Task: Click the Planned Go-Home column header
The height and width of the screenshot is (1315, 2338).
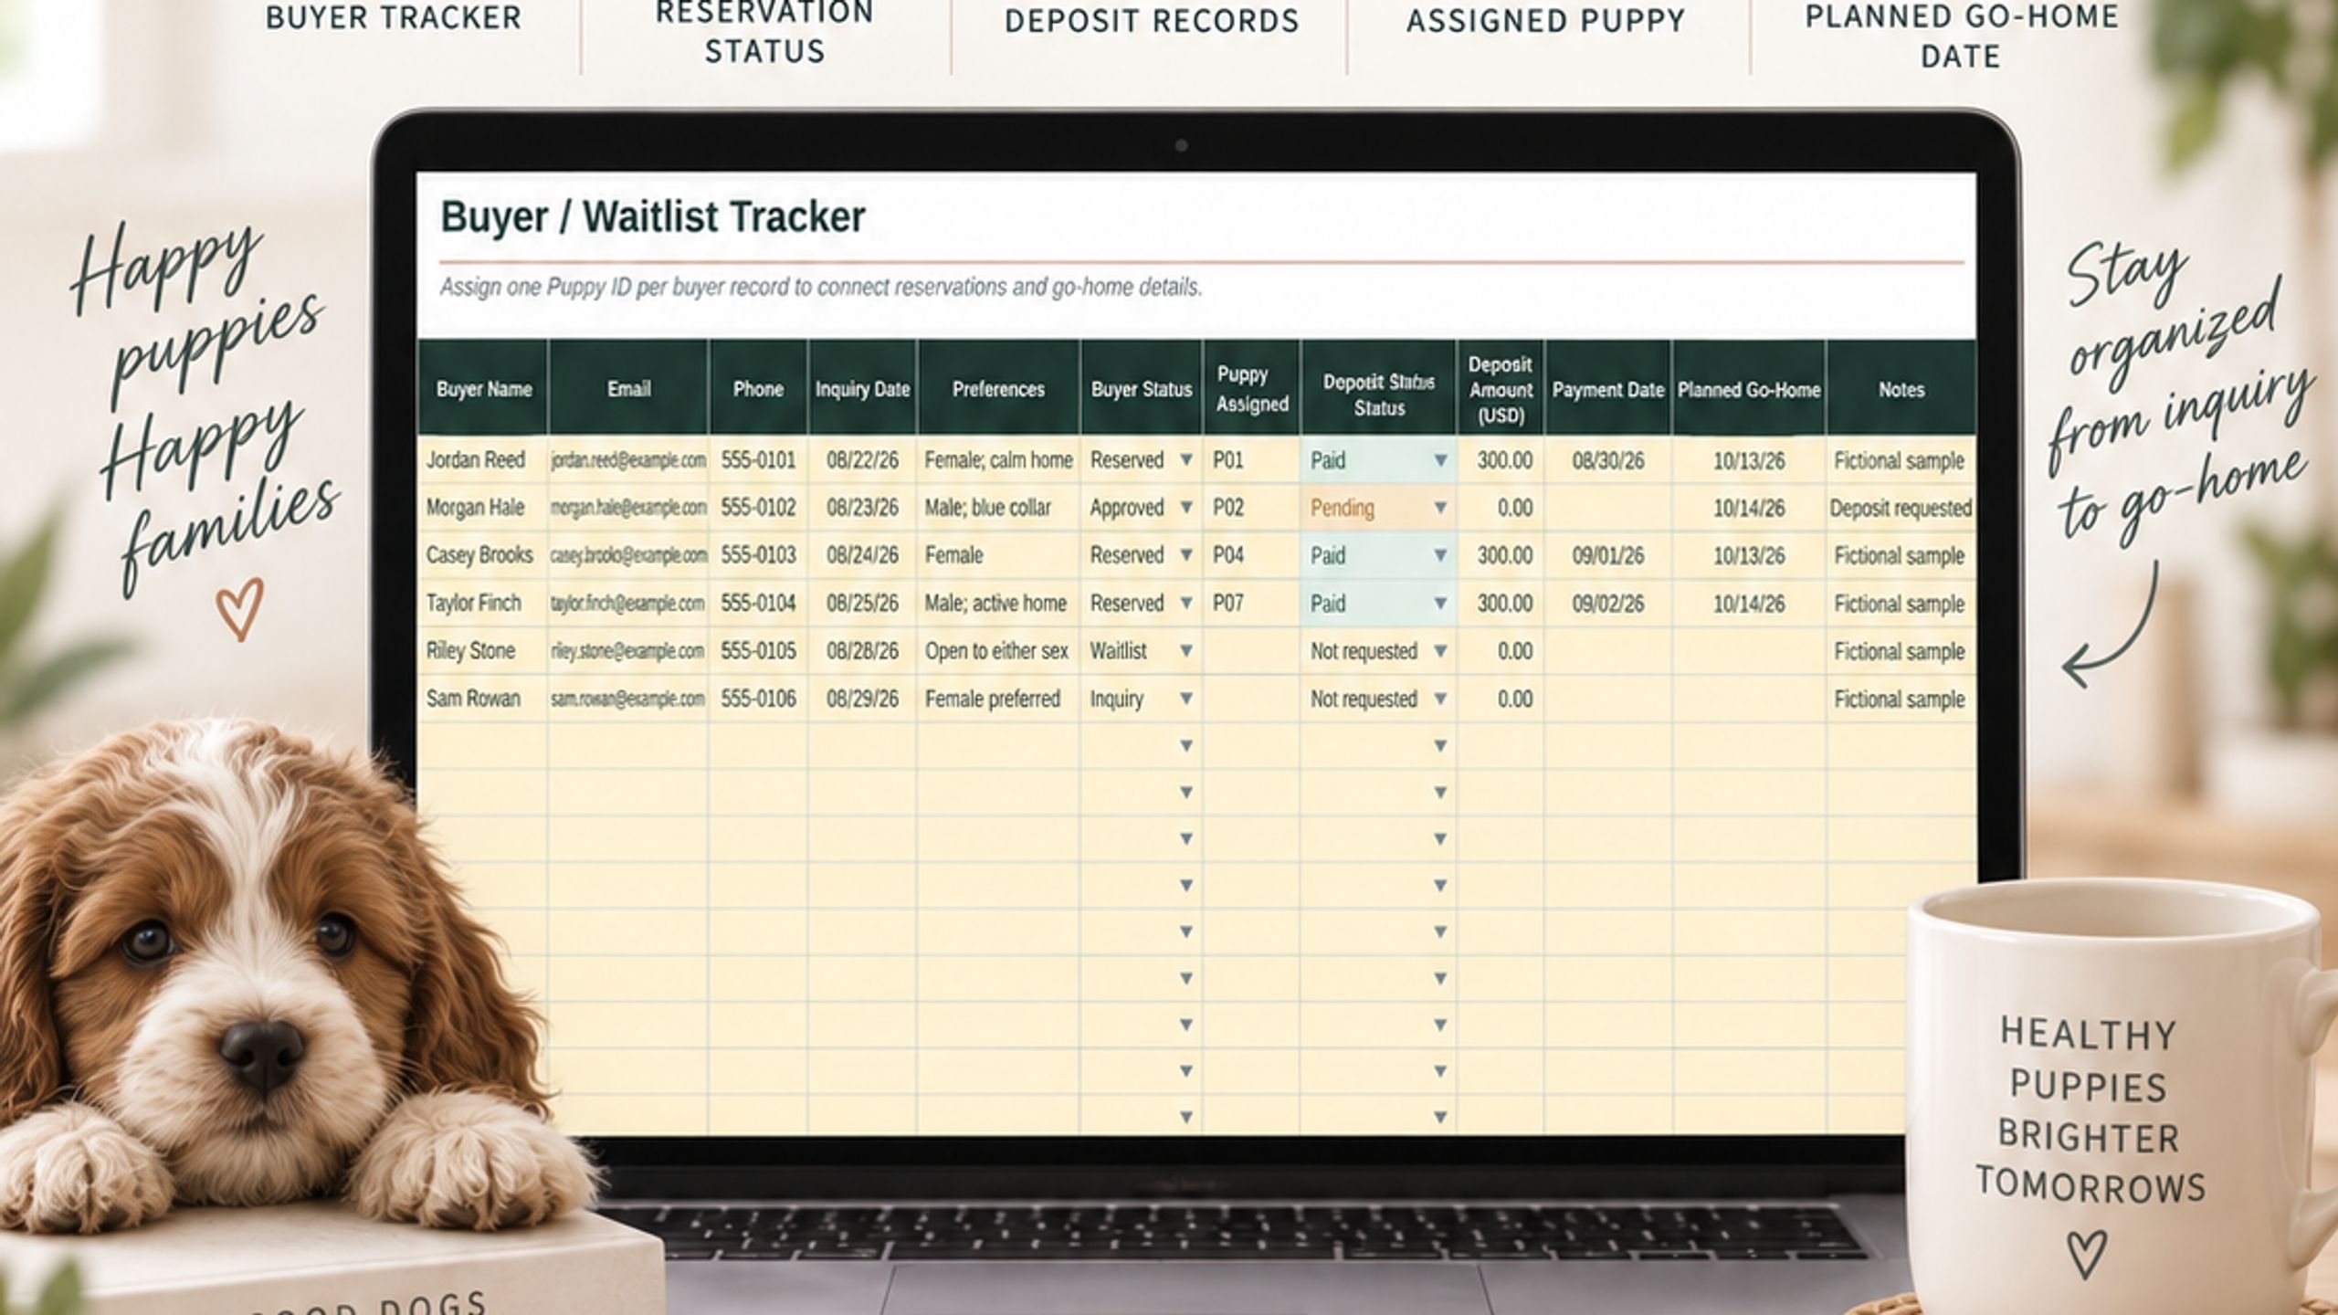Action: [x=1749, y=389]
